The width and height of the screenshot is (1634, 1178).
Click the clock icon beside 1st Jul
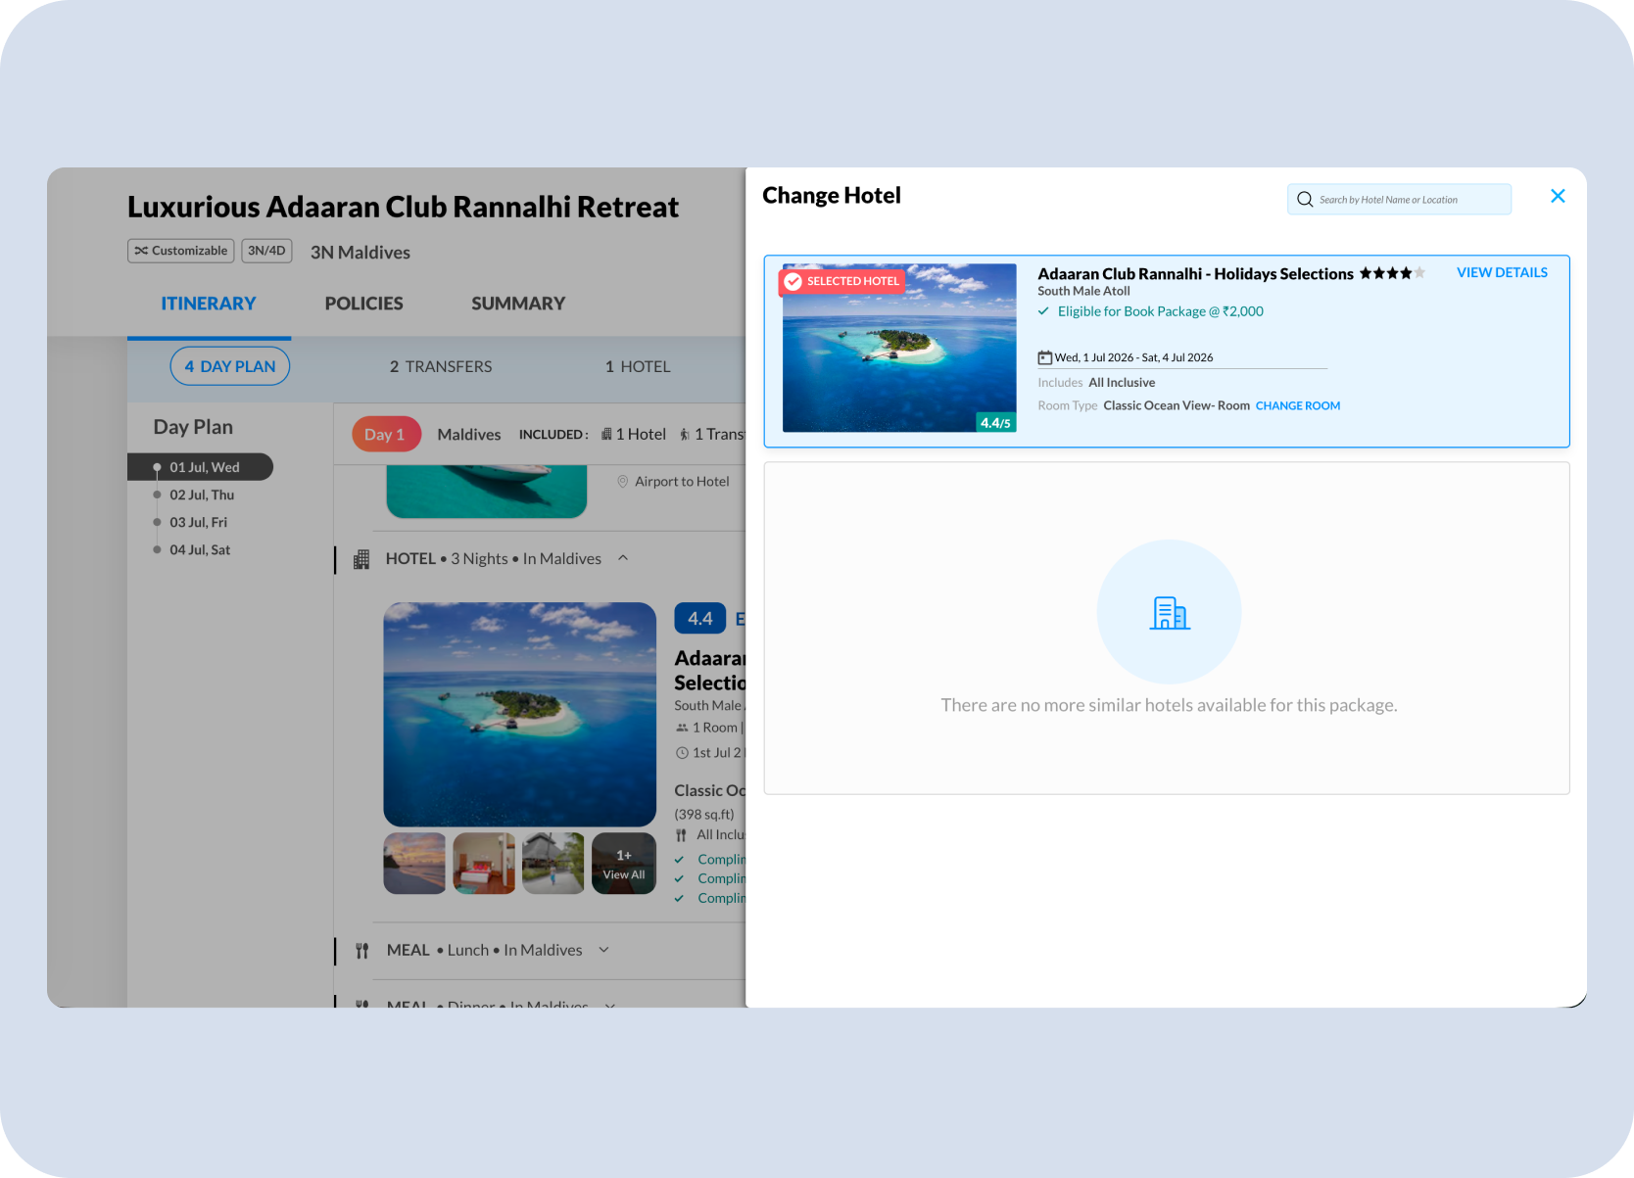click(x=682, y=753)
